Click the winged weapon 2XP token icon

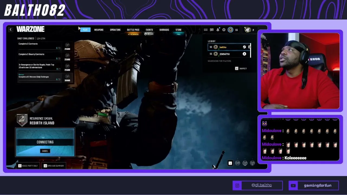pyautogui.click(x=245, y=163)
